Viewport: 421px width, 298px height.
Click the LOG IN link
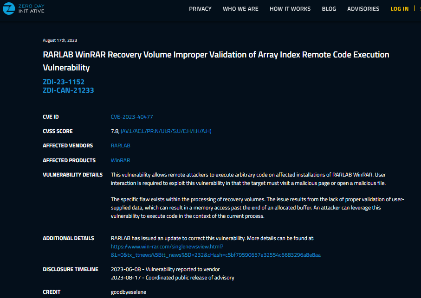(400, 9)
